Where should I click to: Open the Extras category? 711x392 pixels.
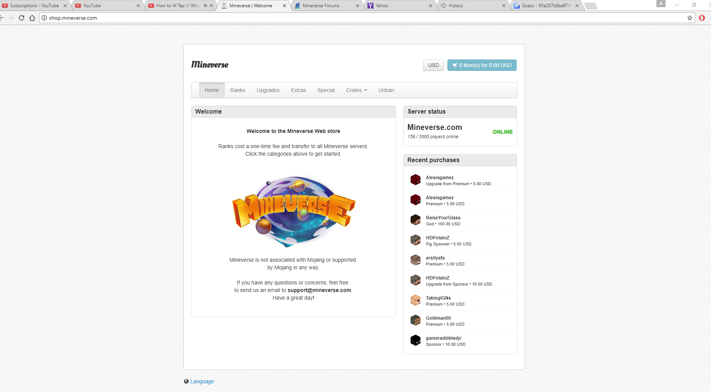[x=298, y=90]
